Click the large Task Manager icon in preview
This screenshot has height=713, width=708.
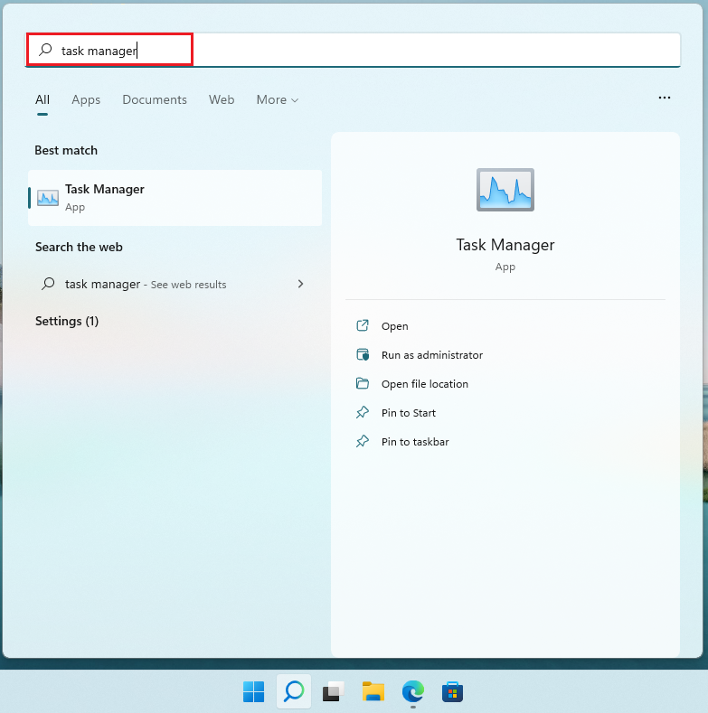[x=505, y=190]
